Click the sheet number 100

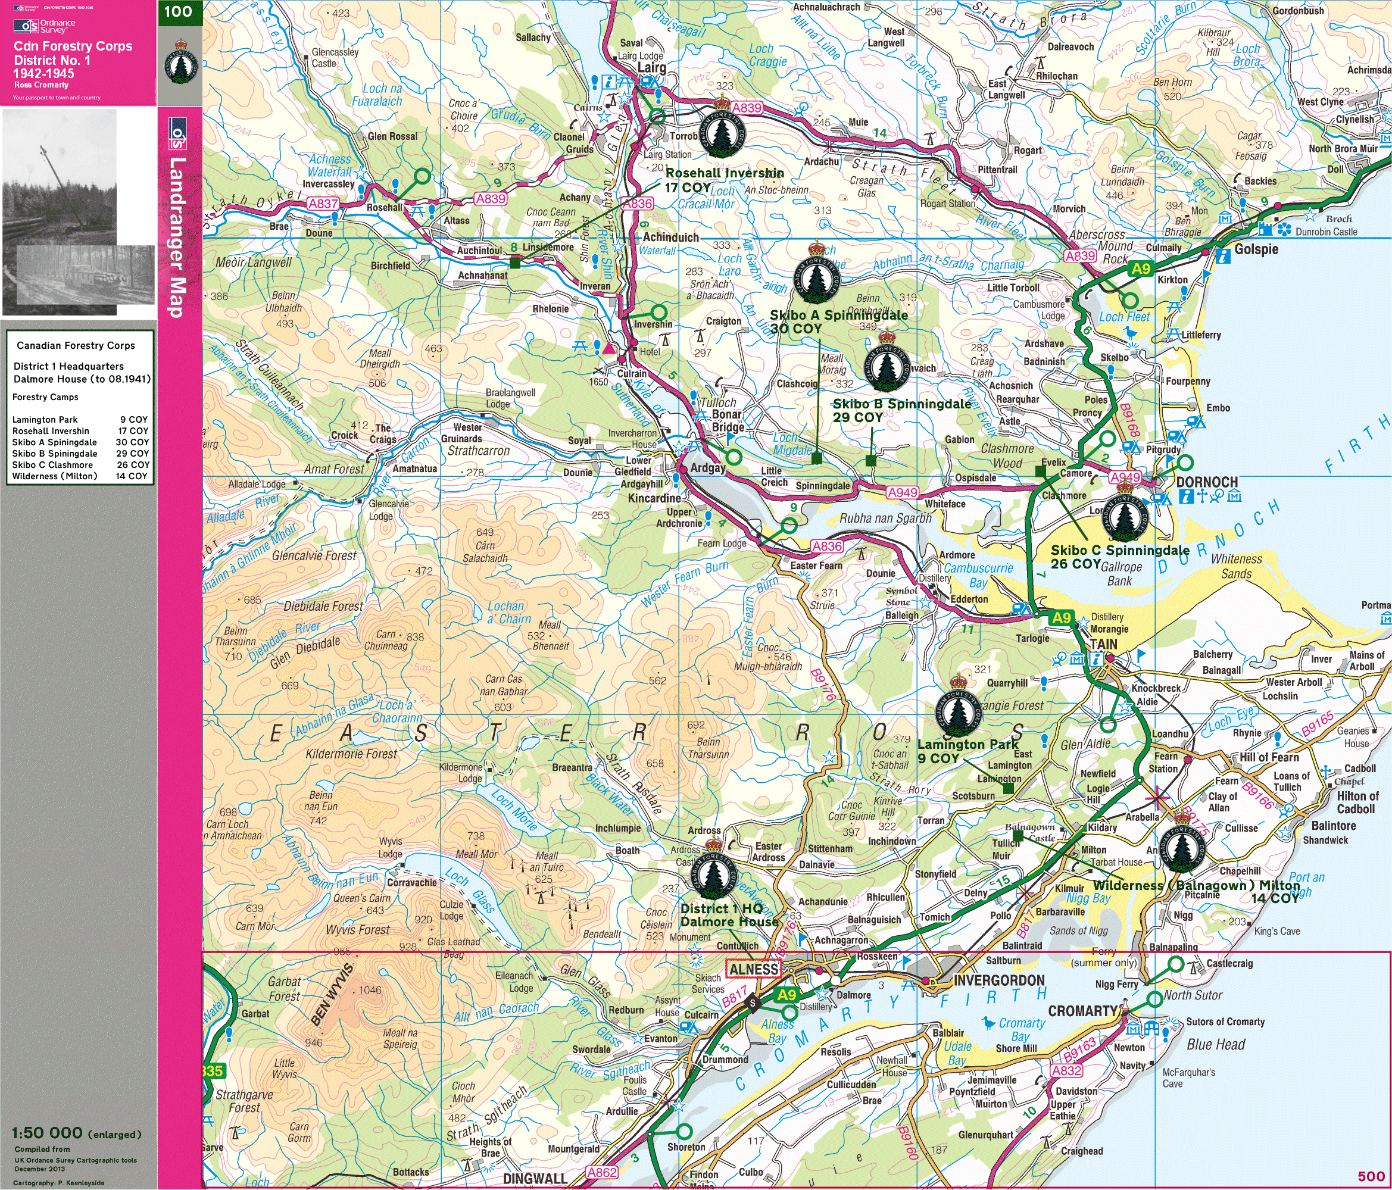click(178, 11)
